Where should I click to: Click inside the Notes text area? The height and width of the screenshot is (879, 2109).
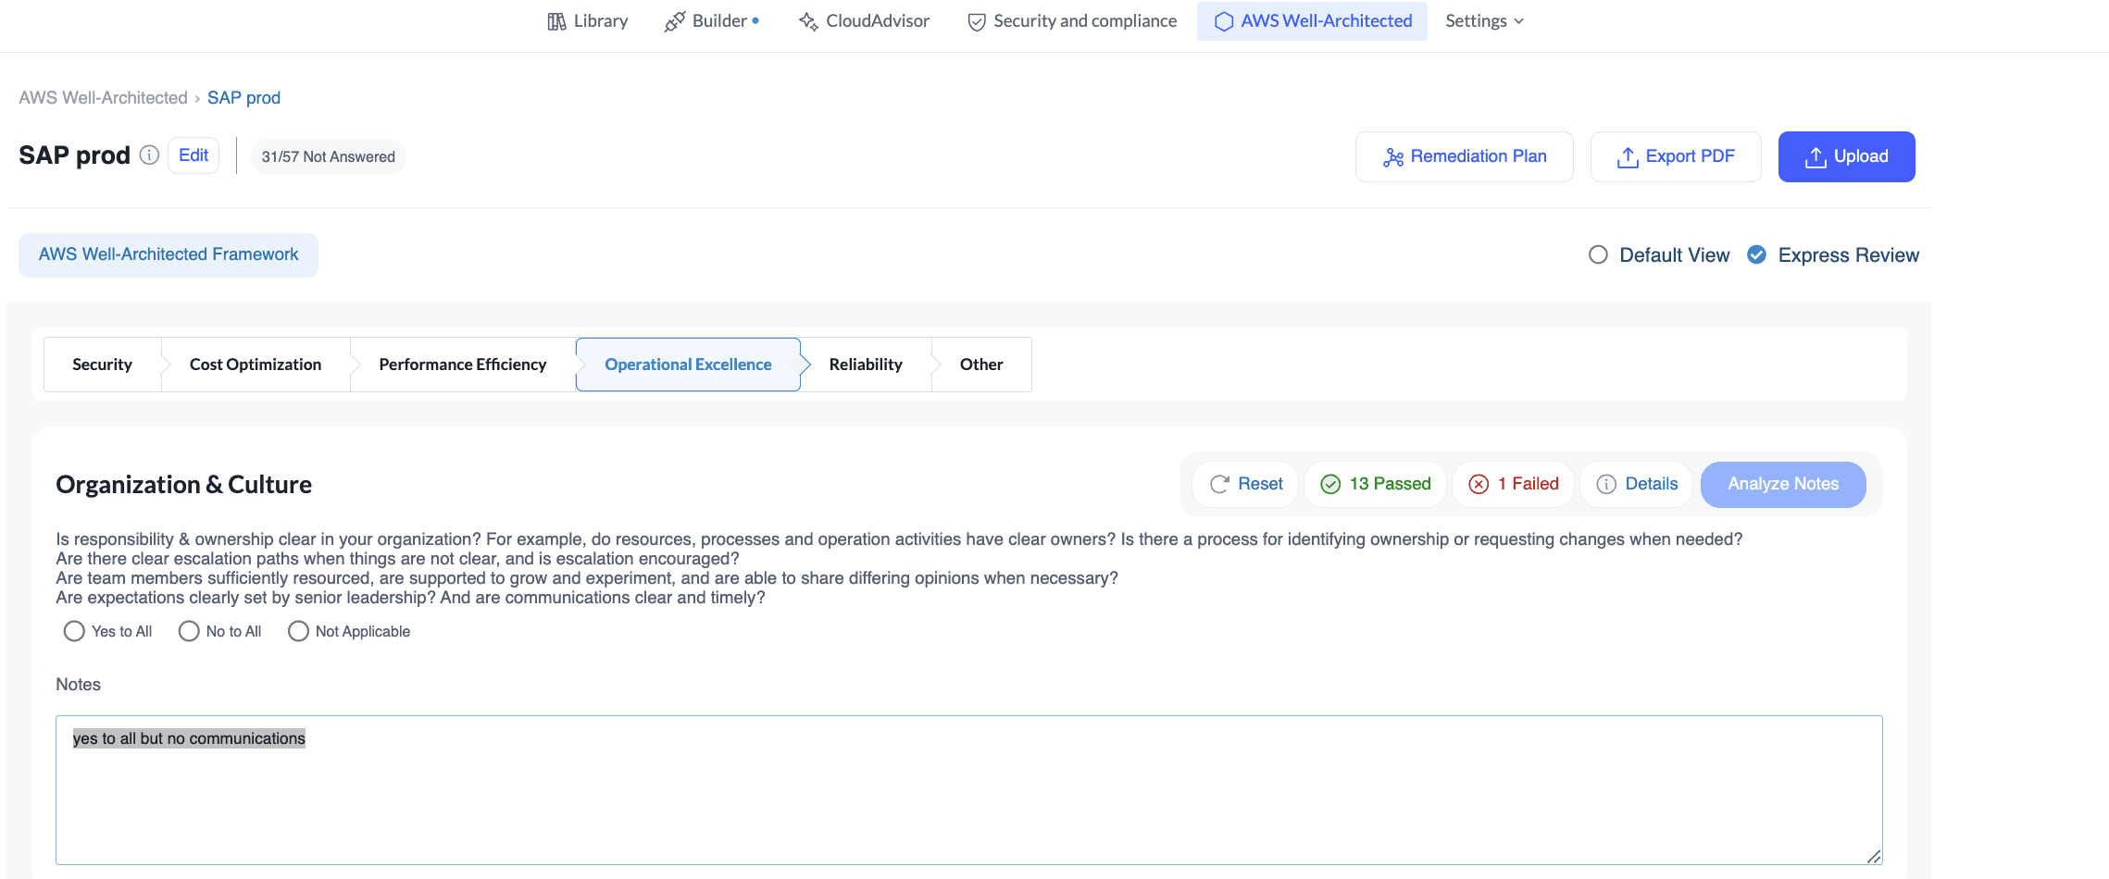click(x=968, y=790)
